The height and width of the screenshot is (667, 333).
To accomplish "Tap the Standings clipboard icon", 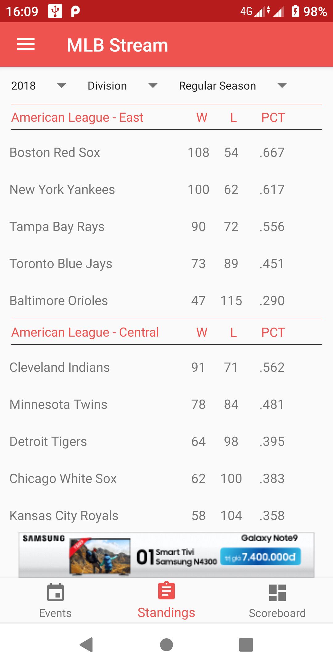I will click(x=166, y=590).
